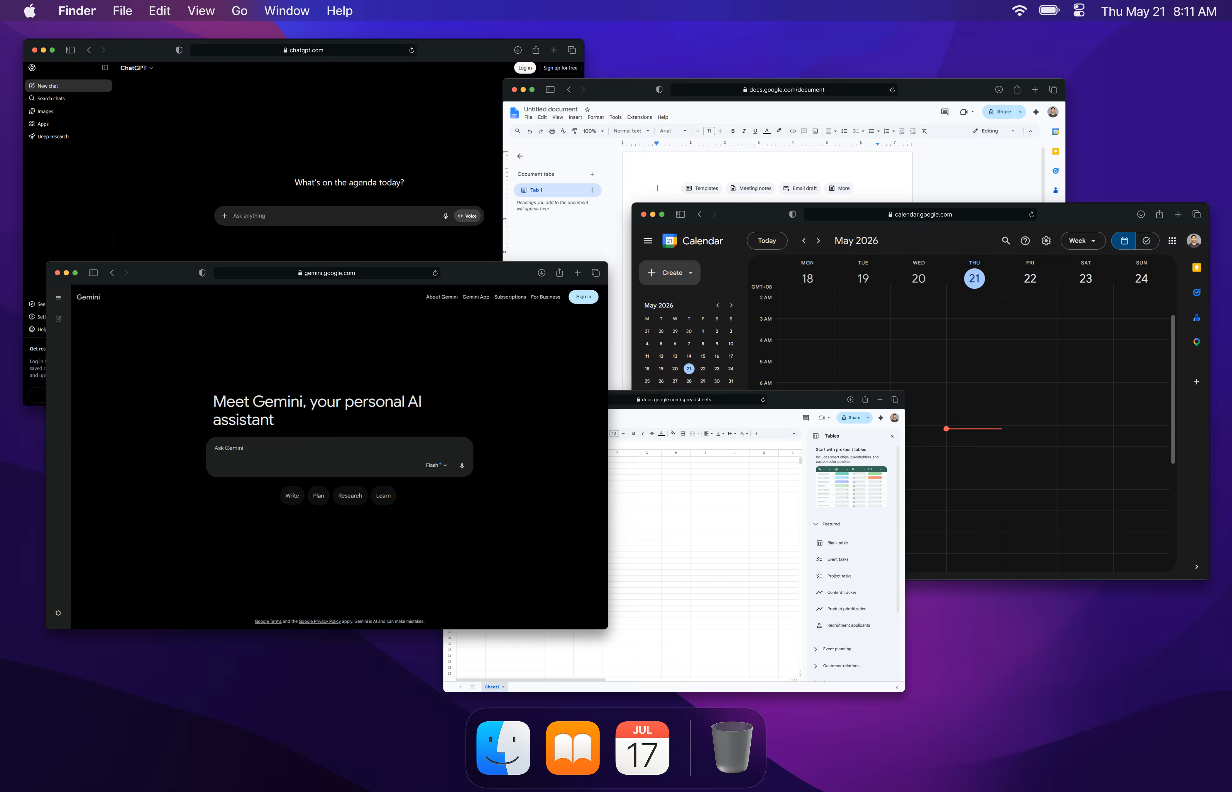The image size is (1232, 792).
Task: Click the Today button in Calendar
Action: coord(767,241)
